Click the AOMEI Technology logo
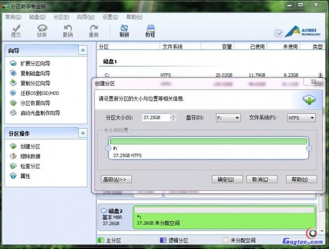The height and width of the screenshot is (249, 329). click(303, 32)
